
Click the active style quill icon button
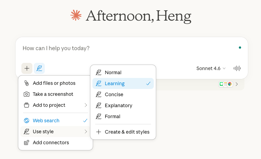[x=39, y=68]
